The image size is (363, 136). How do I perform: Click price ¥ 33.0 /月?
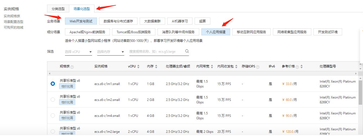(289, 84)
